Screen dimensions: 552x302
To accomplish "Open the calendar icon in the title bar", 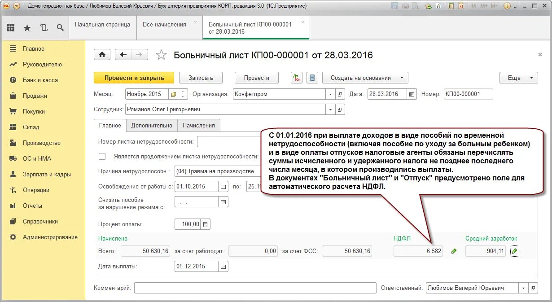I will [460, 6].
